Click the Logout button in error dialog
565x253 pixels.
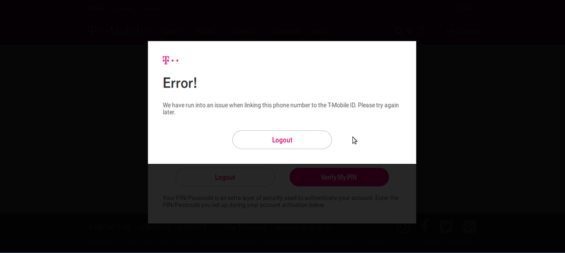tap(282, 140)
